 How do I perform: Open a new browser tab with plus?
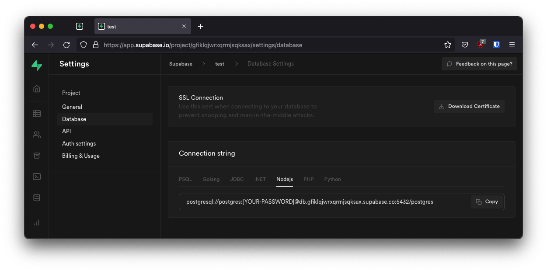click(201, 27)
